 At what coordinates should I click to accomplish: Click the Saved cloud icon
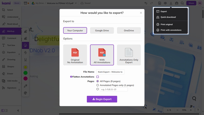[x=82, y=3]
